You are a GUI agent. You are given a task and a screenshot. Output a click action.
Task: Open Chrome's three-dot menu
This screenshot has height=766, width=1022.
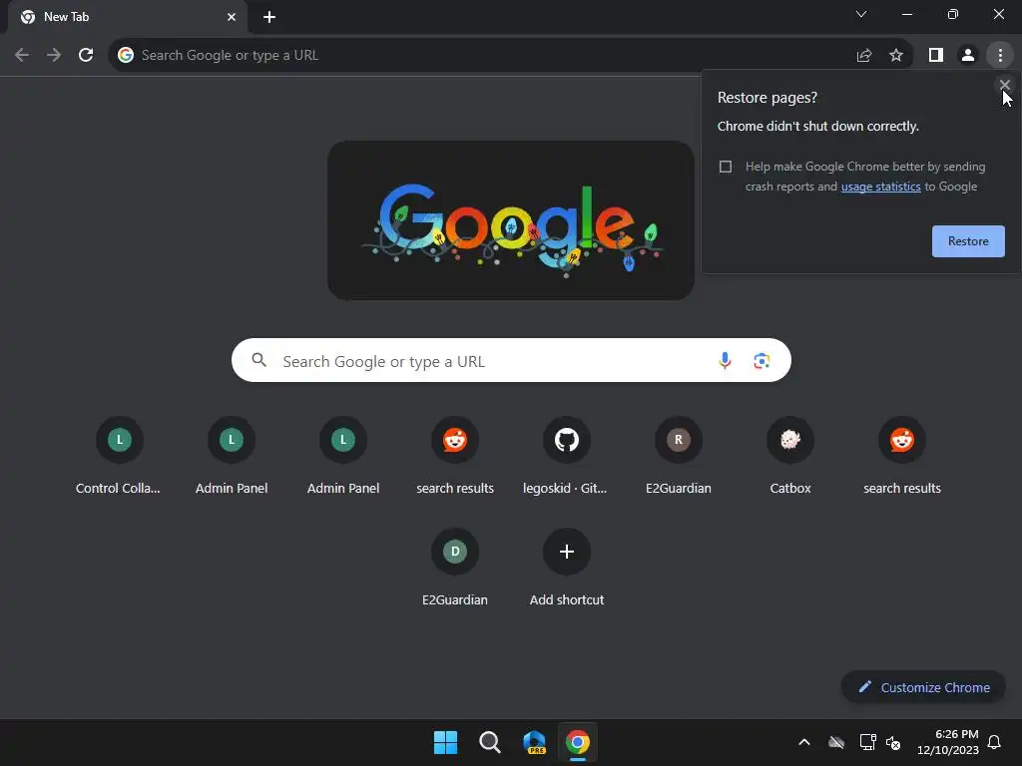(x=1000, y=56)
